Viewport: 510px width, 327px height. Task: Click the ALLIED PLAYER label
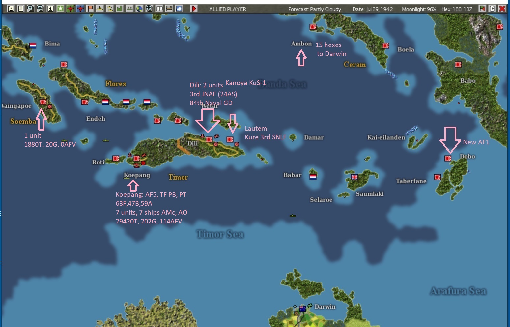228,9
